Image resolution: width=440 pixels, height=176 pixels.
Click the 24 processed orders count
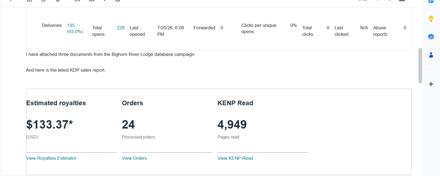tap(128, 125)
